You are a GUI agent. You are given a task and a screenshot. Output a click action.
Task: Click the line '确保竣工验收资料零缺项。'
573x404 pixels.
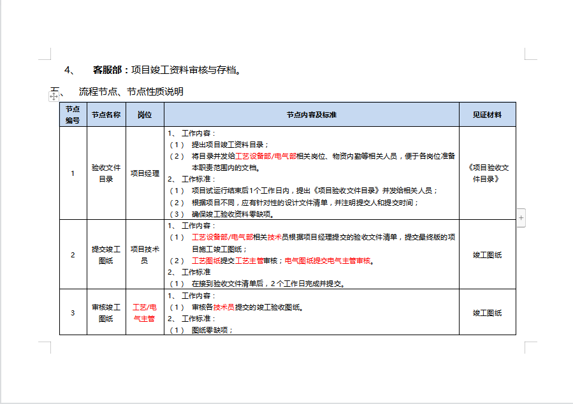point(233,214)
